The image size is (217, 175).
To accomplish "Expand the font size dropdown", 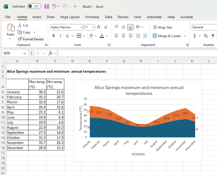I will [93, 27].
